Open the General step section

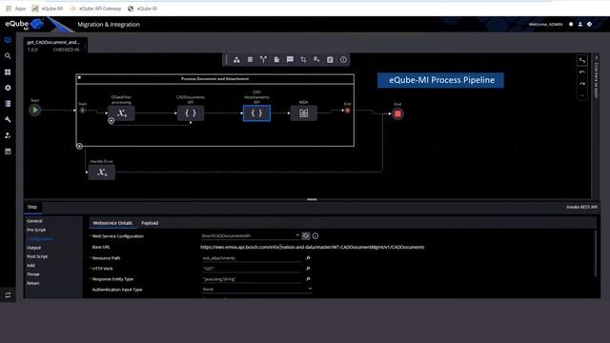point(34,221)
